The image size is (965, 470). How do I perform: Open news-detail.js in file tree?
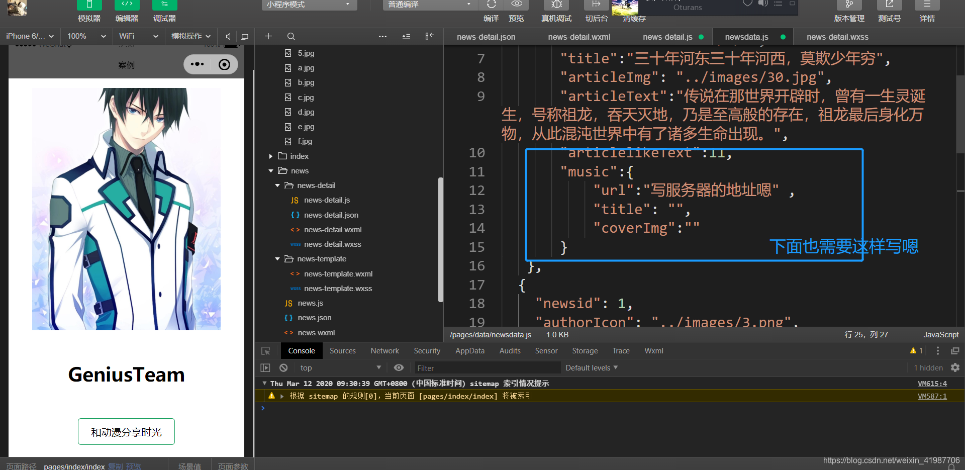pyautogui.click(x=327, y=200)
